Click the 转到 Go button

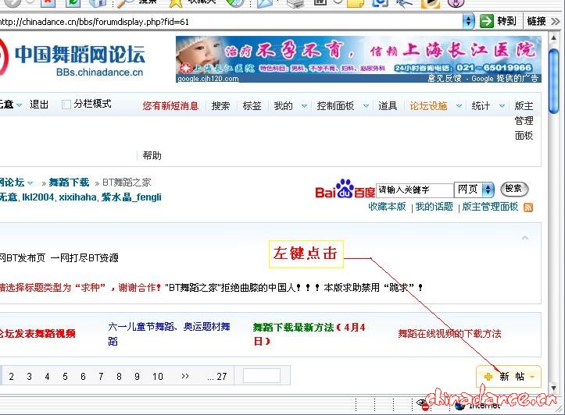(499, 21)
